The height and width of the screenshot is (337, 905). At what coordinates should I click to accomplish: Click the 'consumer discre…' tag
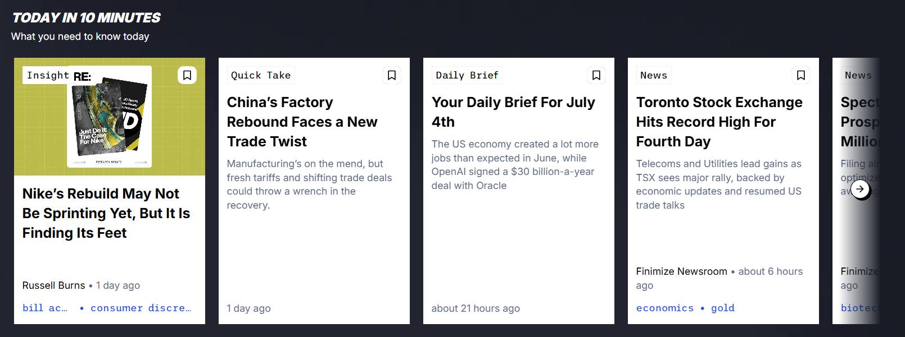(141, 308)
